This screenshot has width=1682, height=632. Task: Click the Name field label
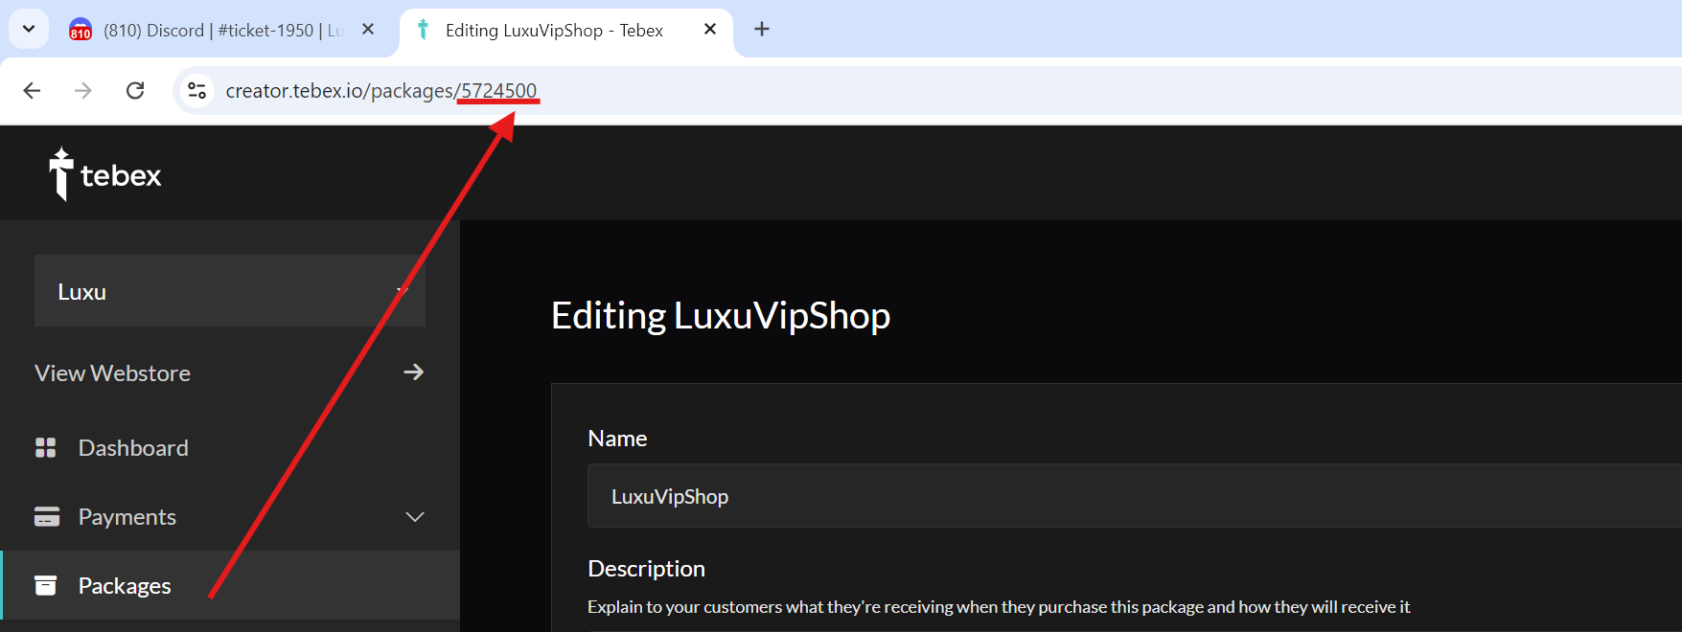[617, 439]
